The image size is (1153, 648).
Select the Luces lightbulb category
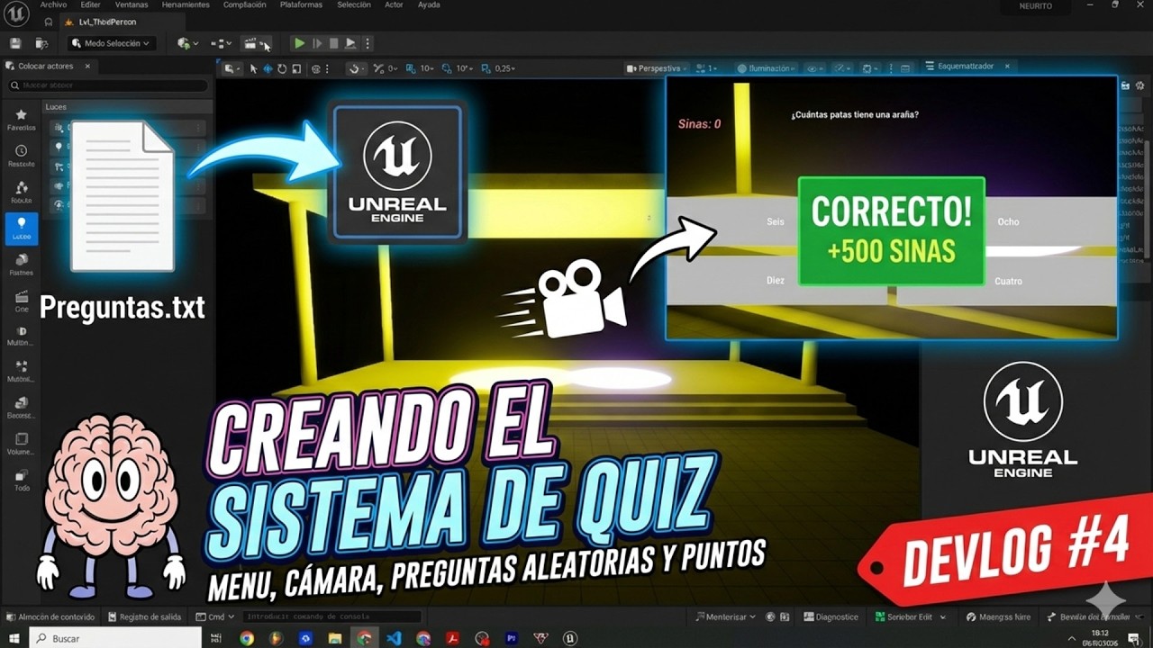pyautogui.click(x=22, y=228)
